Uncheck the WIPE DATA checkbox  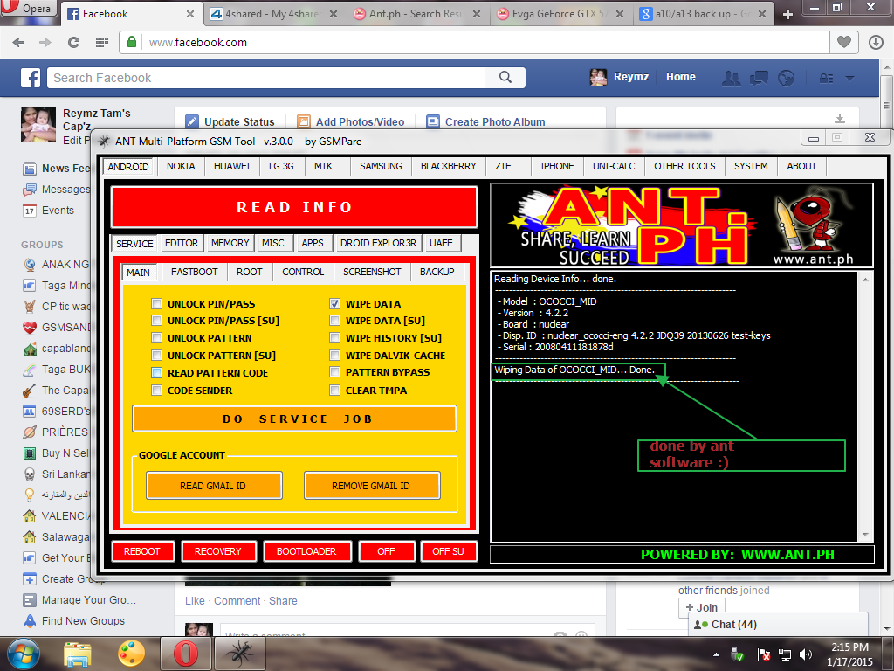click(335, 304)
